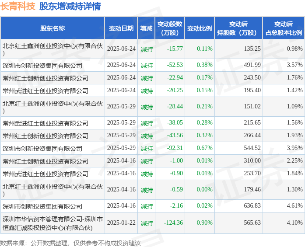The width and height of the screenshot is (305, 247).
Task: Select the 变动比例 column header
Action: 200,28
